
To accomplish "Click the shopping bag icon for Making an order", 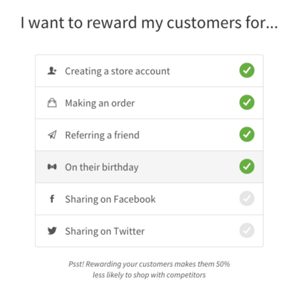I will click(x=52, y=103).
